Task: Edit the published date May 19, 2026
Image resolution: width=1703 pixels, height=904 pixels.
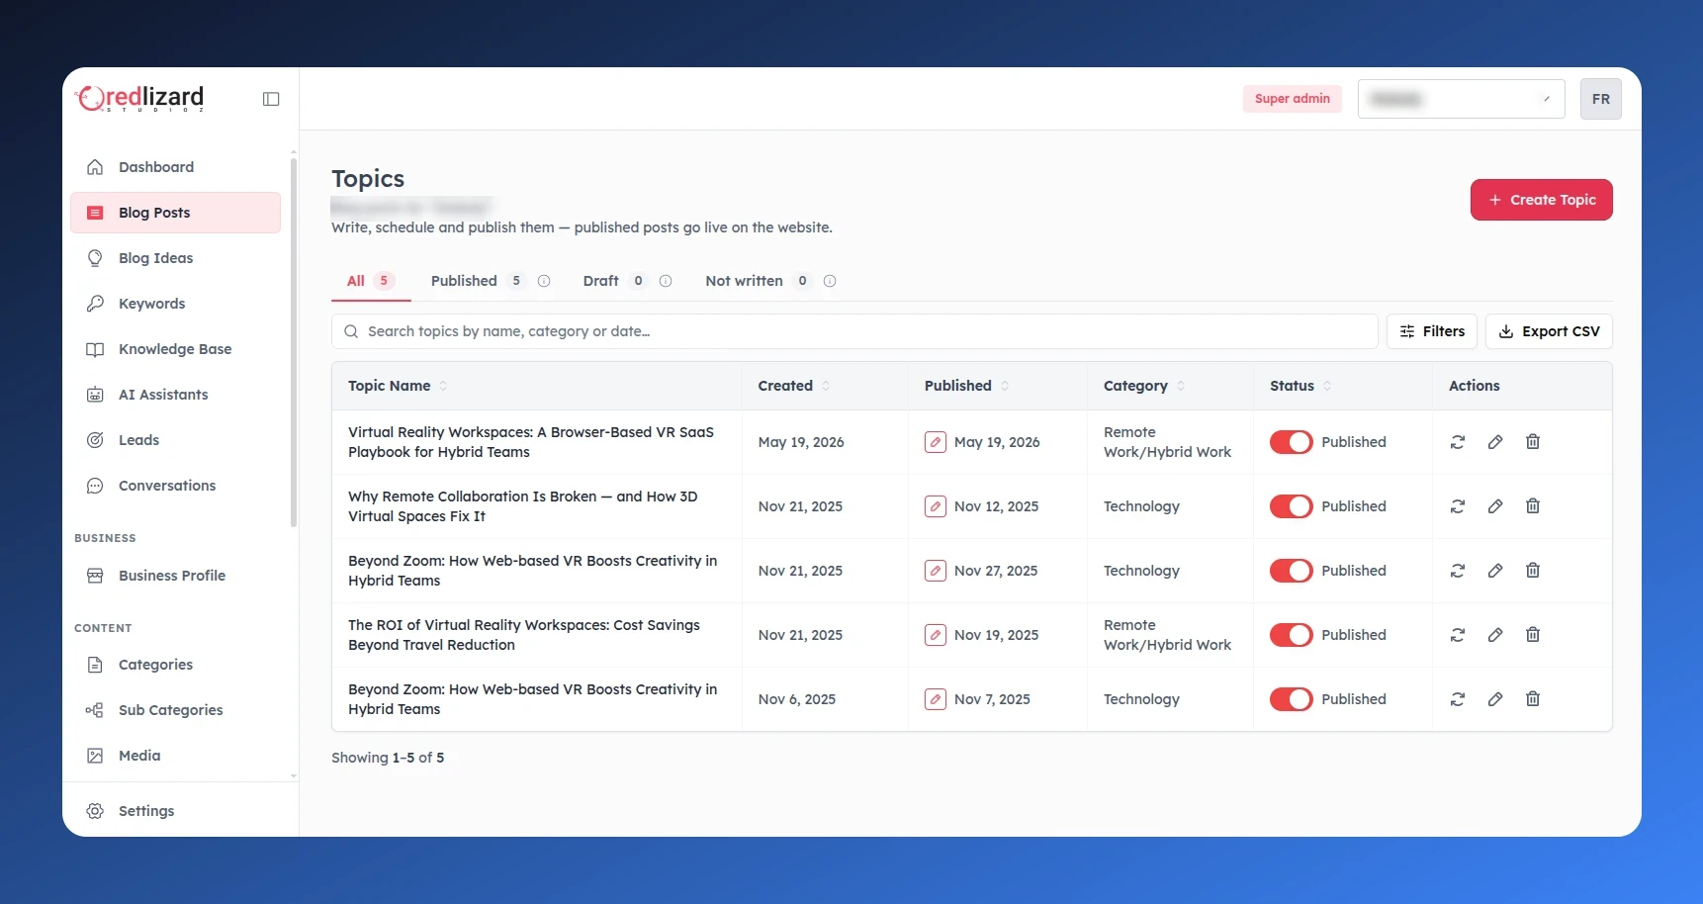Action: [x=936, y=442]
